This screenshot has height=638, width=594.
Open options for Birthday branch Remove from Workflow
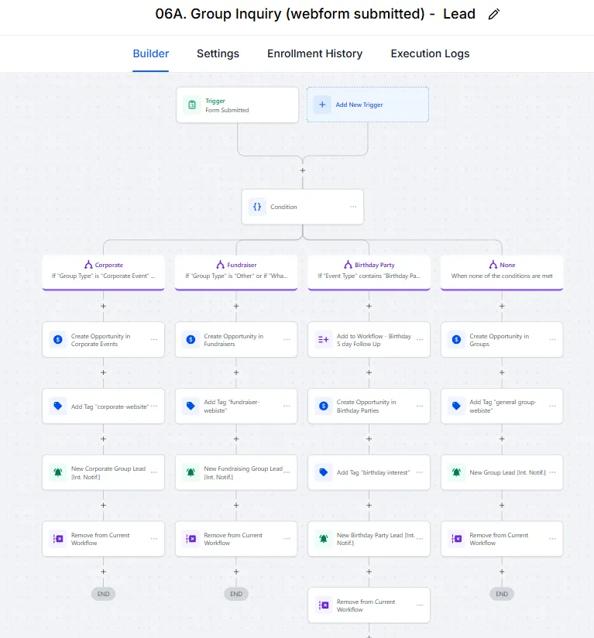(420, 605)
